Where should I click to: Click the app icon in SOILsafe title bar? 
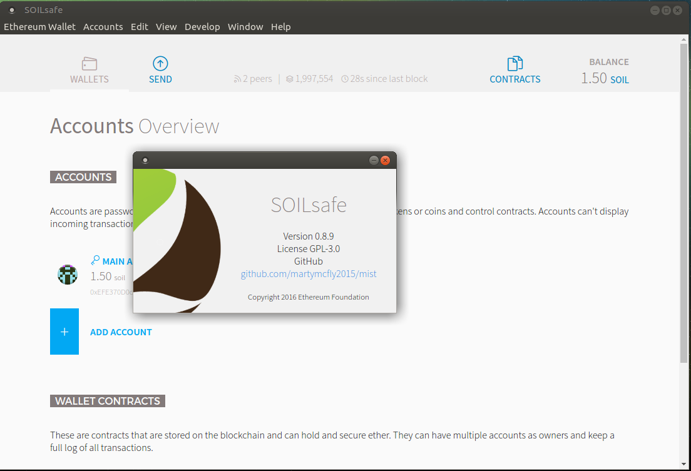tap(12, 10)
